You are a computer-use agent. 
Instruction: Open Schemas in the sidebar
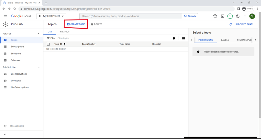(22, 60)
